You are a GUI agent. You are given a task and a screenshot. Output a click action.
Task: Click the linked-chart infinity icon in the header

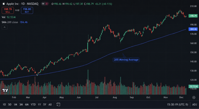[x=43, y=4]
